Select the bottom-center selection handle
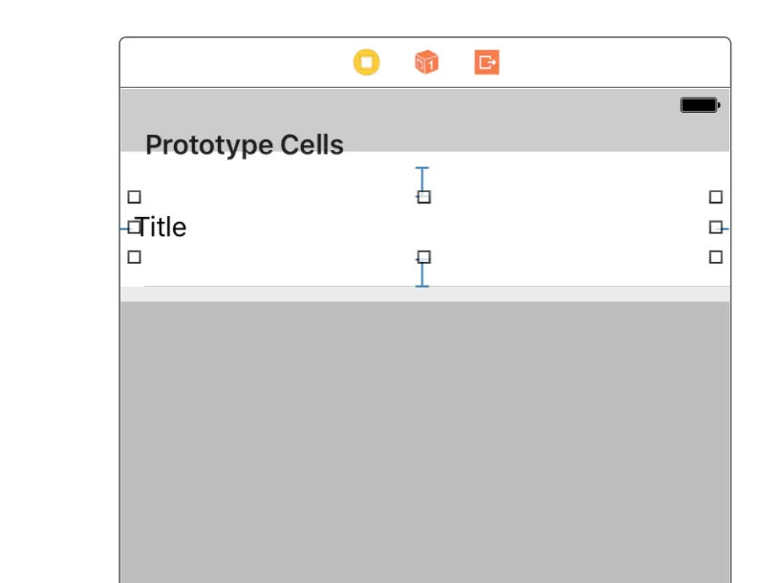Viewport: 778px width, 583px height. coord(423,257)
